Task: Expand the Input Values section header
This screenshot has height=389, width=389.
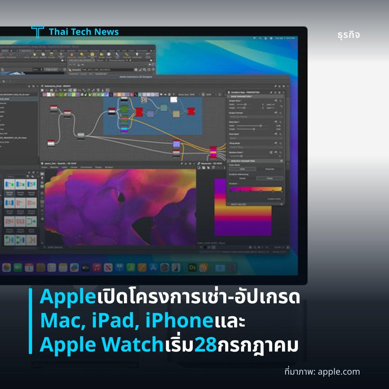Action: 255,204
